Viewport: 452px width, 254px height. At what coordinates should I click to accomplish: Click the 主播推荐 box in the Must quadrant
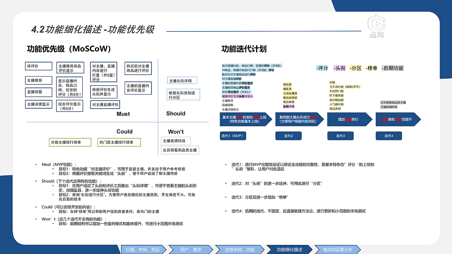point(38,80)
